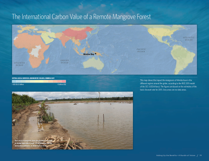Click the Atlantic Ocean label near the Americas
The height and width of the screenshot is (161, 209).
[x=189, y=39]
